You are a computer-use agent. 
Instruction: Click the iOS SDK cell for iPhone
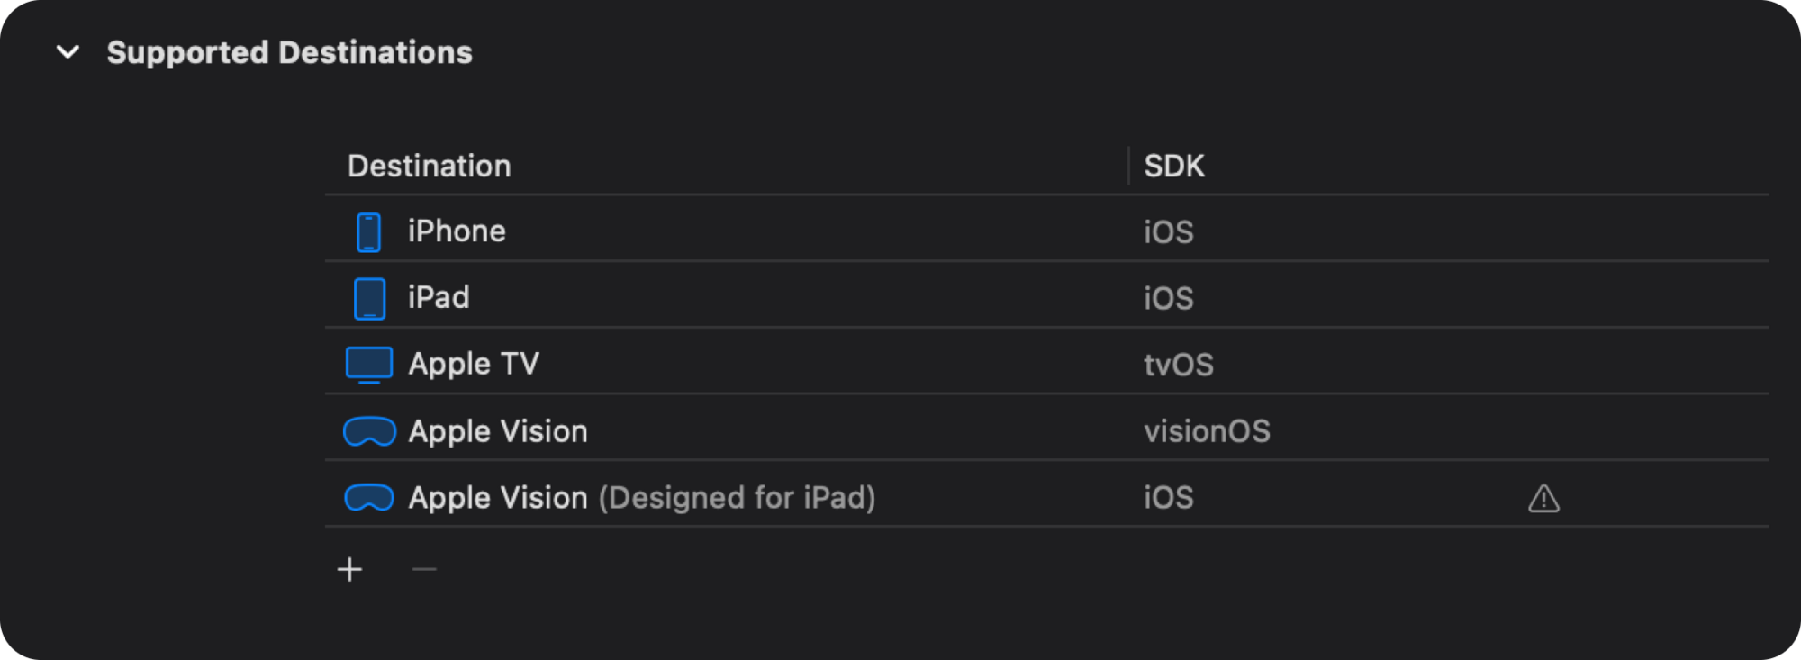click(x=1169, y=232)
